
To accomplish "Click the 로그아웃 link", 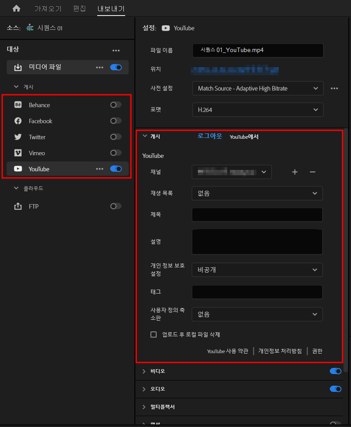I will click(x=210, y=136).
